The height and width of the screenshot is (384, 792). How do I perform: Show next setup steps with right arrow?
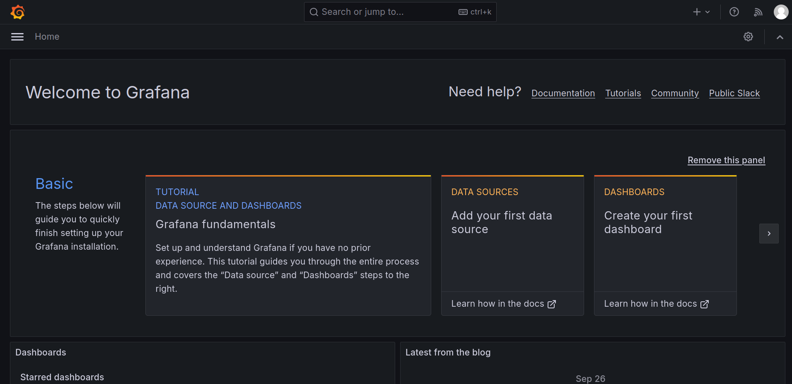pyautogui.click(x=769, y=234)
